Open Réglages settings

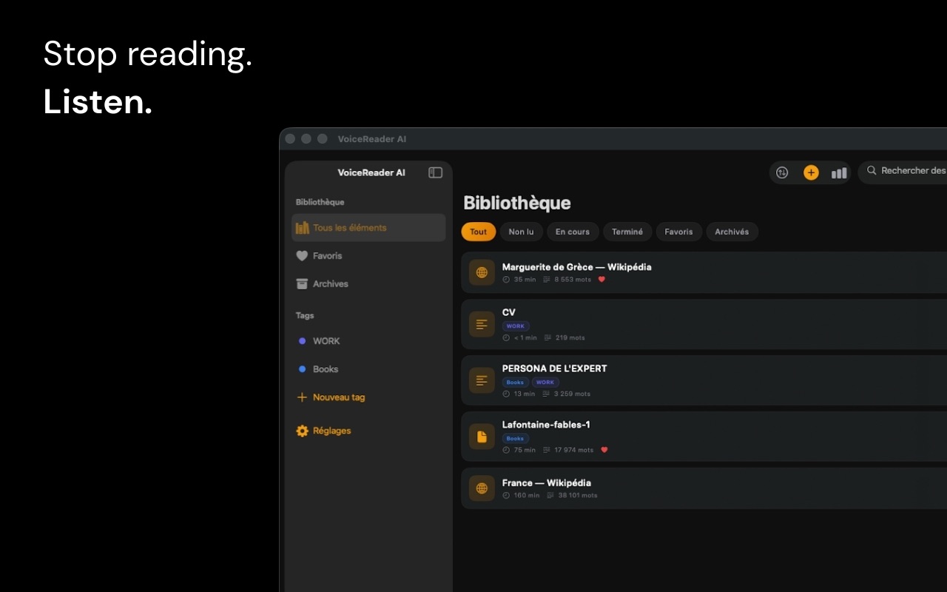click(331, 431)
